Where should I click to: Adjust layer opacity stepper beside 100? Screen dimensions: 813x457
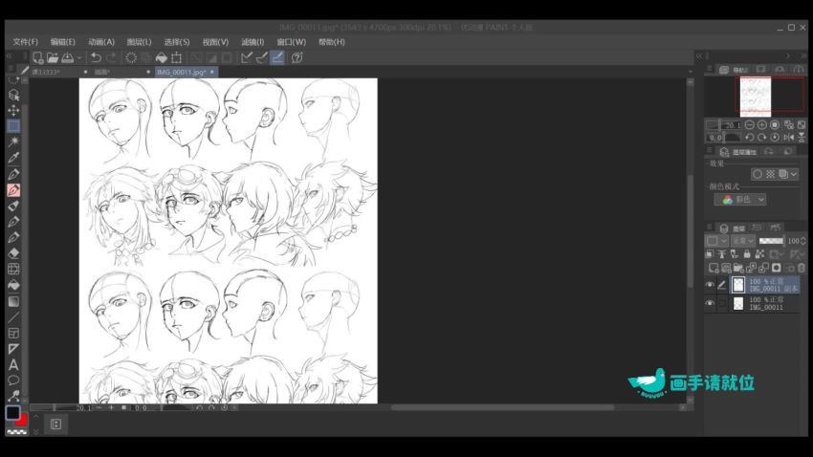tap(803, 241)
